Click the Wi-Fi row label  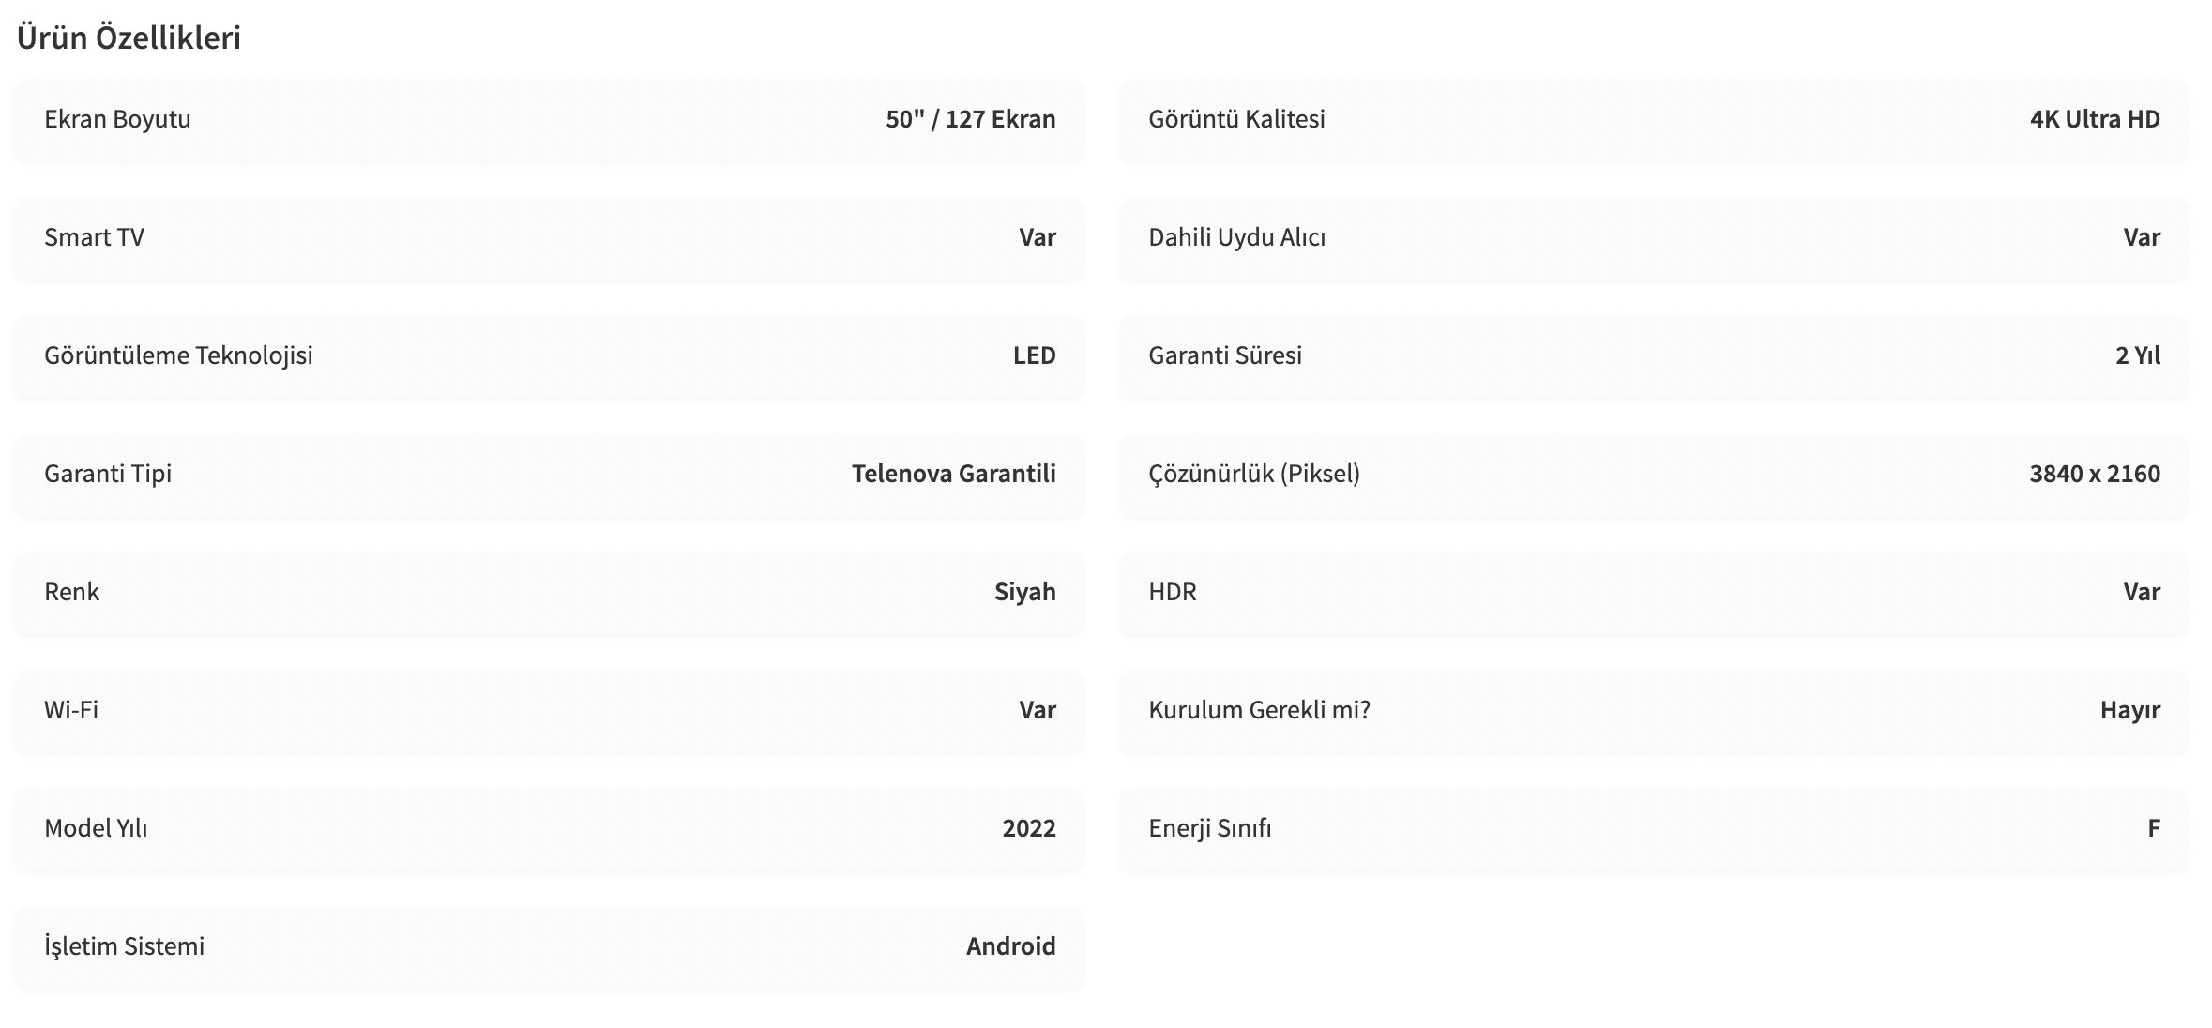coord(71,710)
